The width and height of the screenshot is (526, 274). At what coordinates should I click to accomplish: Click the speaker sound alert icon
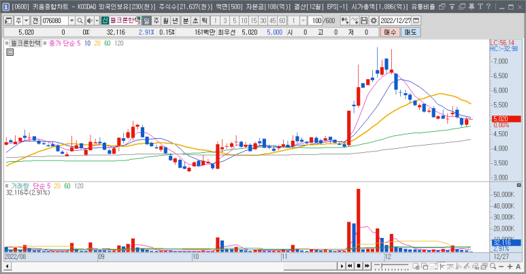click(x=89, y=21)
